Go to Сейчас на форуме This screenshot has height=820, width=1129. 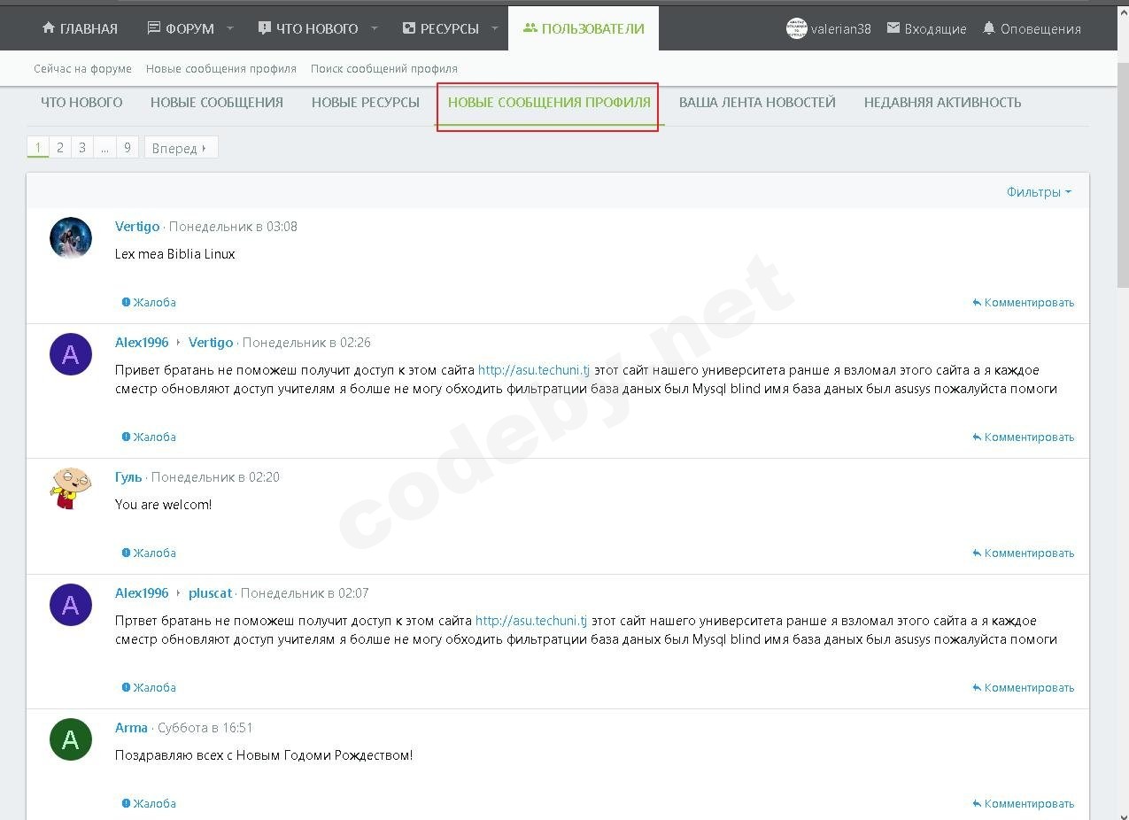coord(82,68)
